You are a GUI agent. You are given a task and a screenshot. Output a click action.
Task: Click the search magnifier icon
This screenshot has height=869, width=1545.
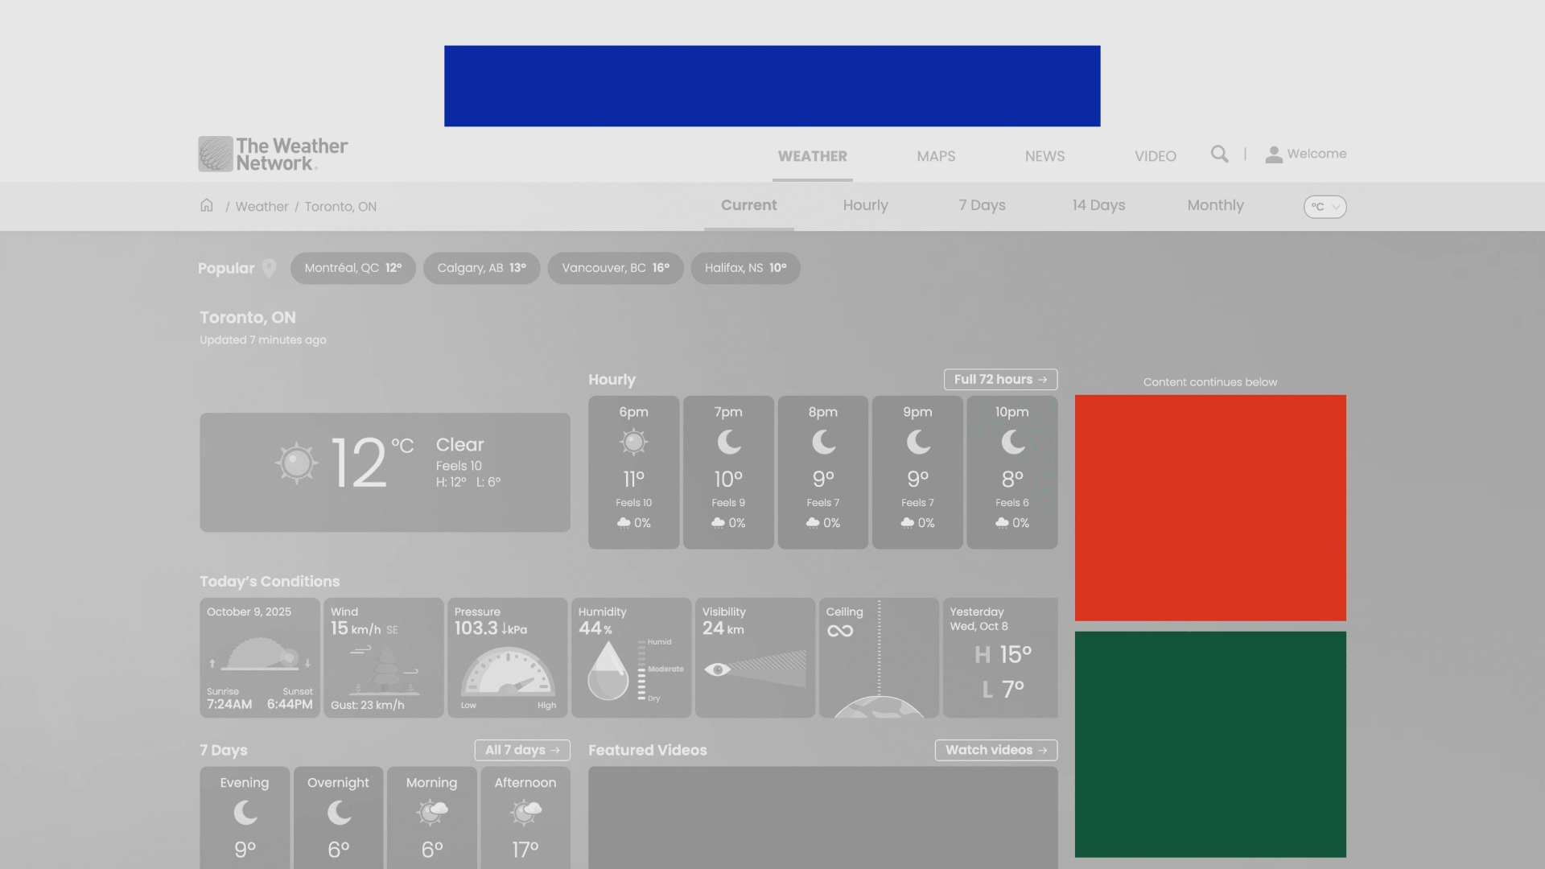[x=1219, y=154]
